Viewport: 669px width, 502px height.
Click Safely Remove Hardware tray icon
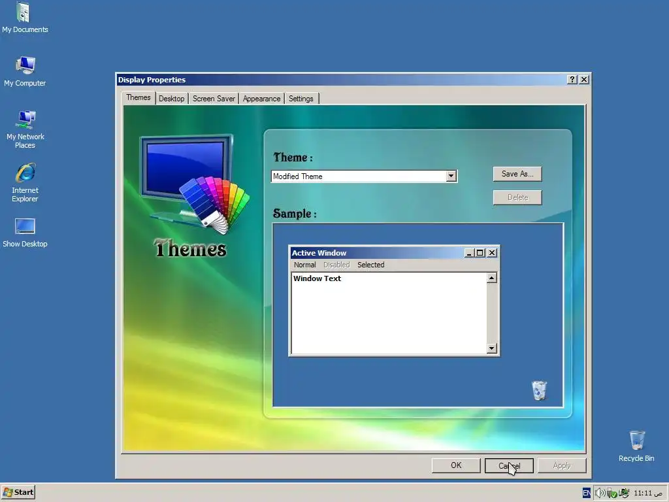pyautogui.click(x=612, y=493)
